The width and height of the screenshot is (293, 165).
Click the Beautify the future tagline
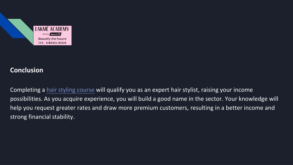pos(52,39)
